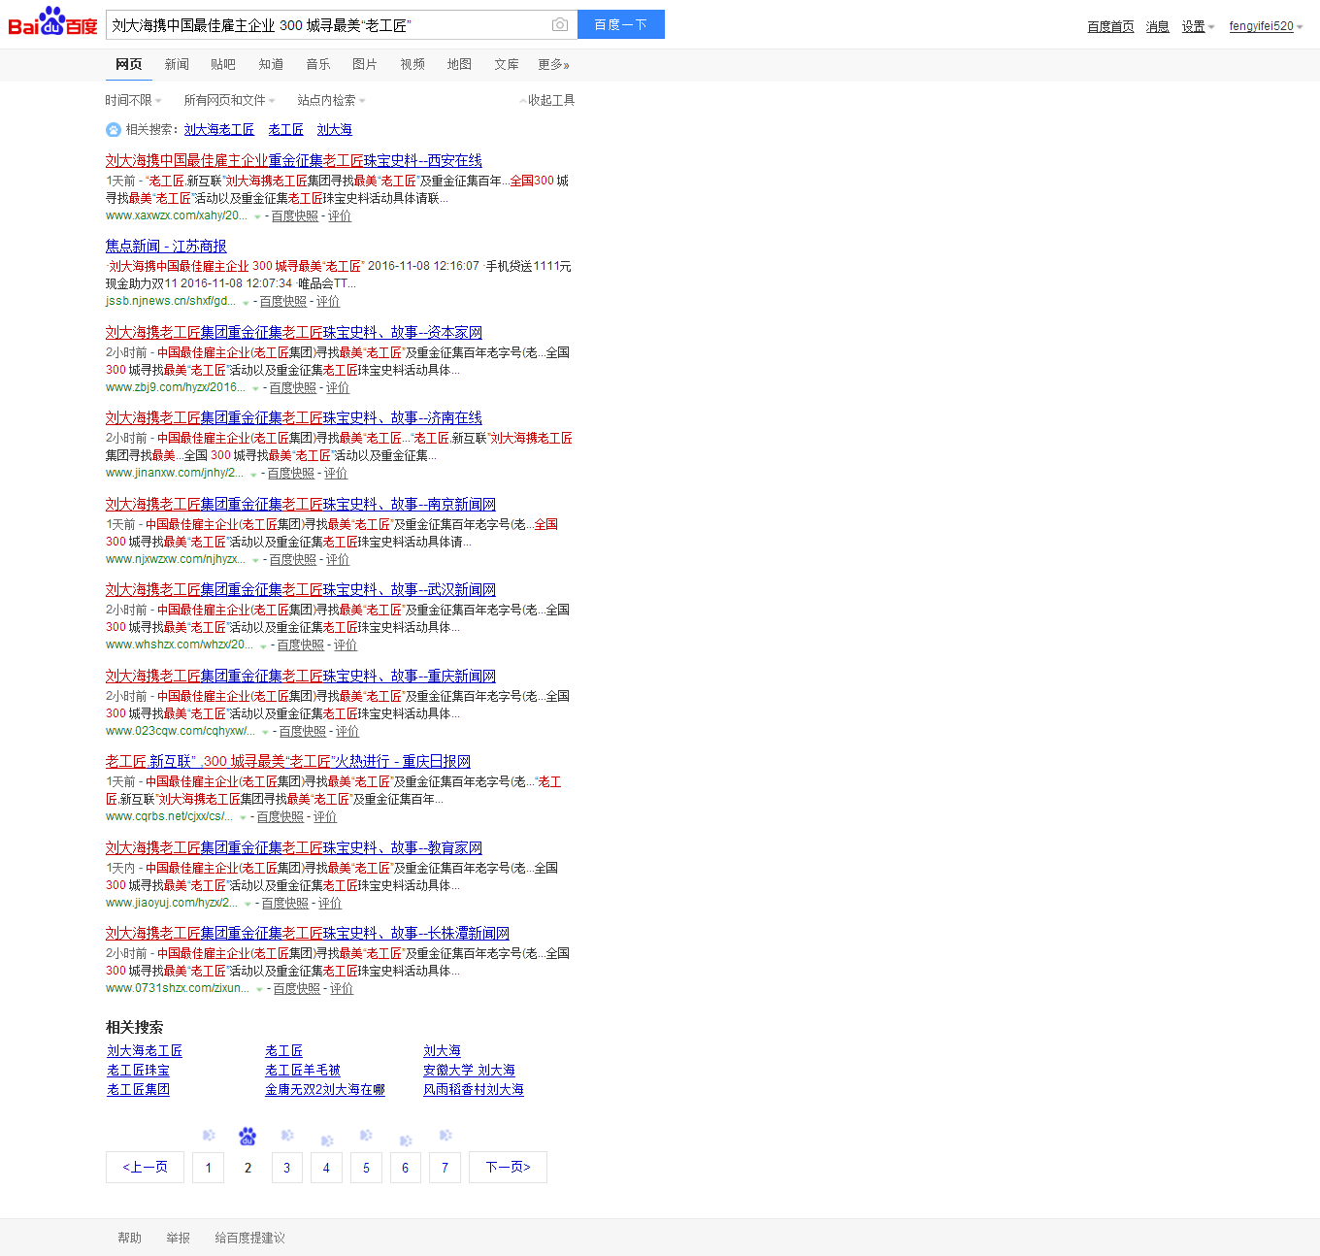Viewport: 1320px width, 1256px height.
Task: Open the 长株潭新闻网 search result
Action: tap(308, 934)
